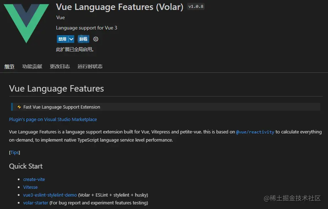The image size is (328, 209).
Task: Click the 禁用 (Disable) button
Action: pyautogui.click(x=62, y=39)
